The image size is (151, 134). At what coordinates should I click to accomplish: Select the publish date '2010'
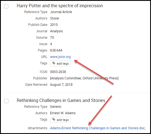[54, 25]
